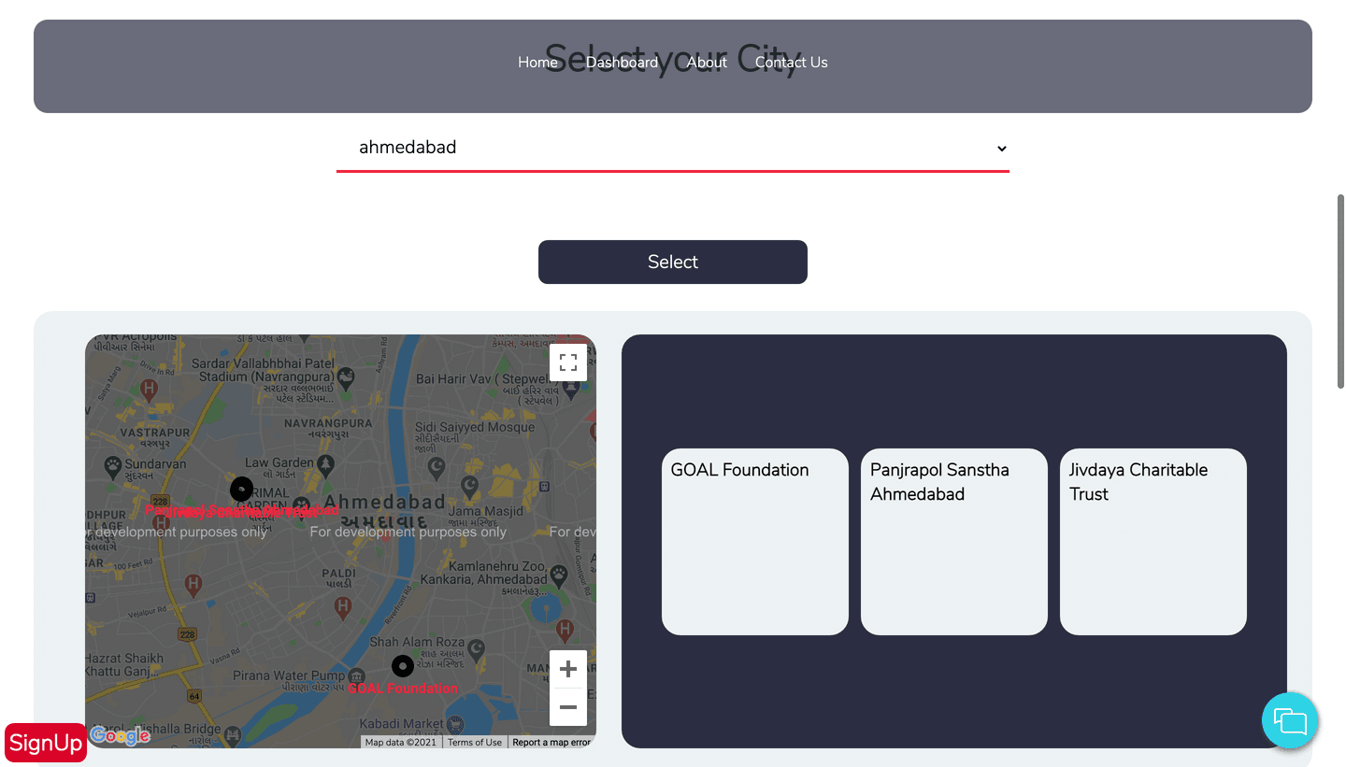The width and height of the screenshot is (1346, 767).
Task: Open Dashboard from navigation bar
Action: click(623, 63)
